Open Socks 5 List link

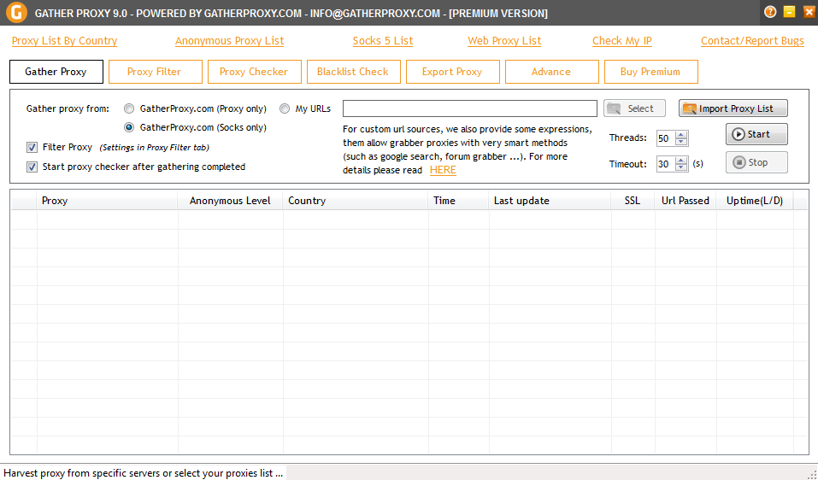(x=382, y=41)
